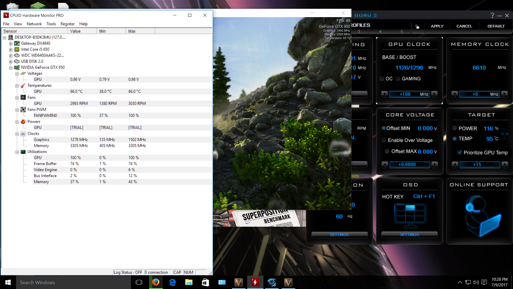
Task: Reset with the DEFAULT button
Action: click(x=496, y=26)
